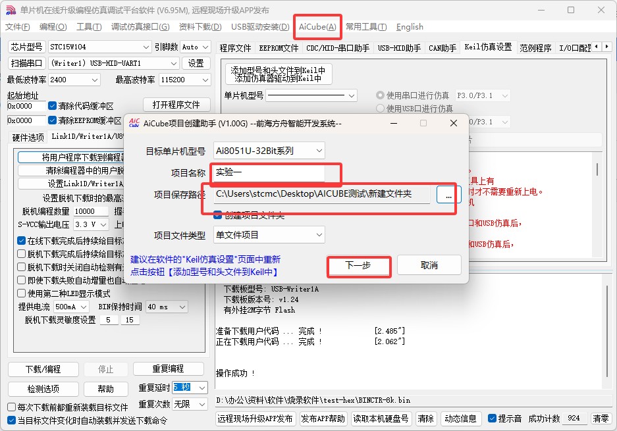Enable 即使下载失败自动增量 checkbox
This screenshot has height=431, width=617.
coord(22,280)
